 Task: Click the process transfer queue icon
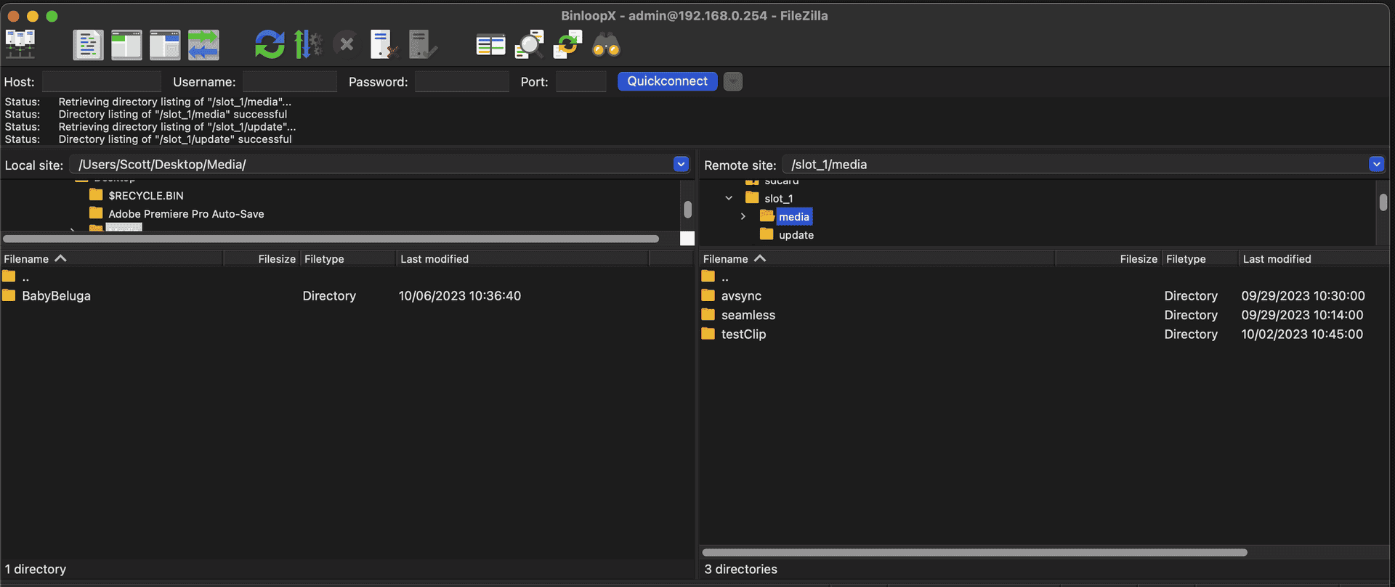[x=308, y=45]
